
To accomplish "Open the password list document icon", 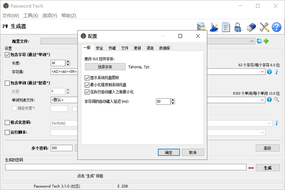I will point(226,27).
